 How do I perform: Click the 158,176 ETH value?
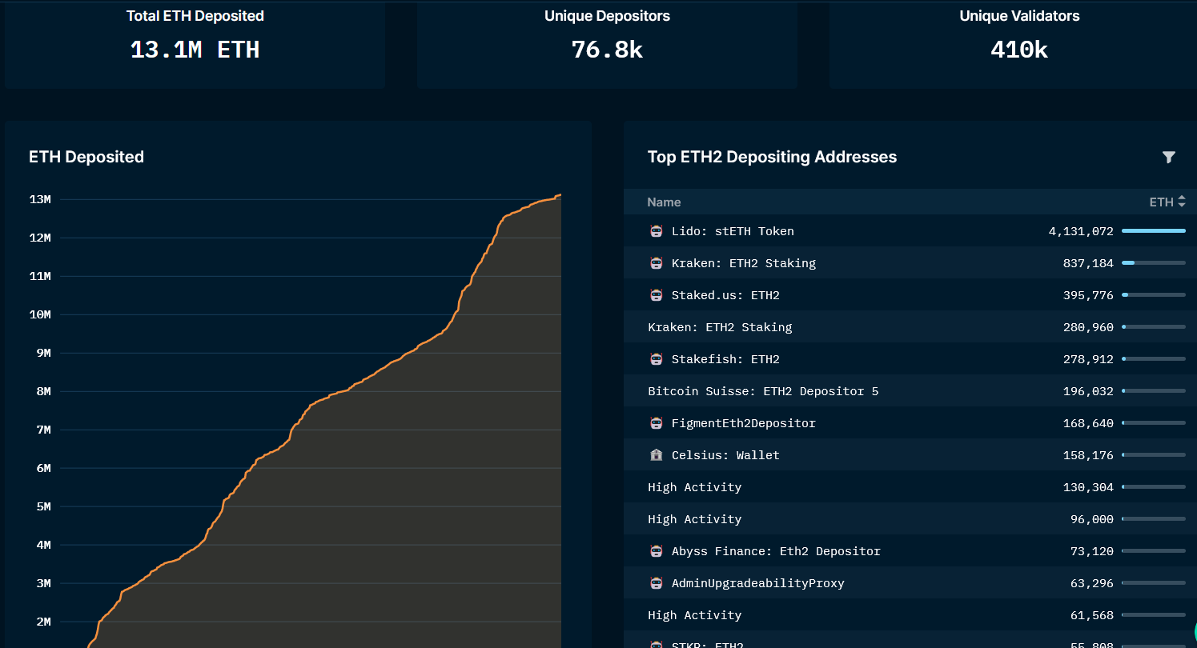(x=1088, y=455)
